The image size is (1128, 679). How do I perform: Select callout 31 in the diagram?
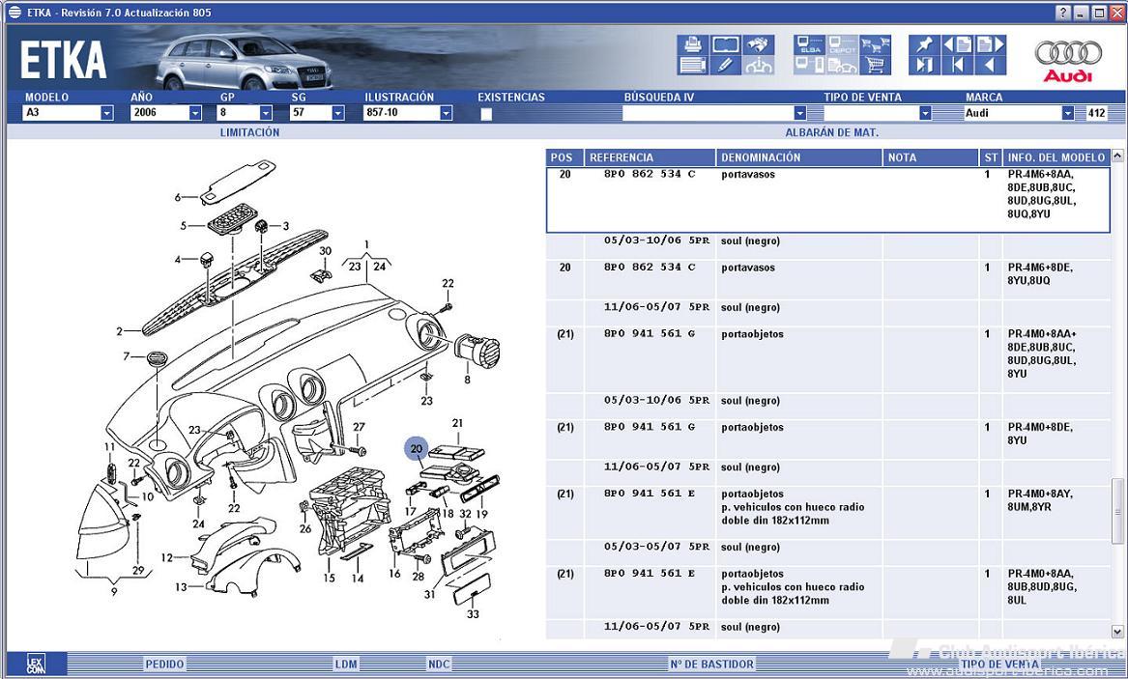(x=429, y=594)
